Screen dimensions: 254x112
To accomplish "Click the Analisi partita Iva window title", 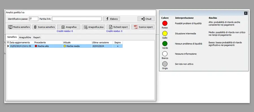I will pos(15,12).
